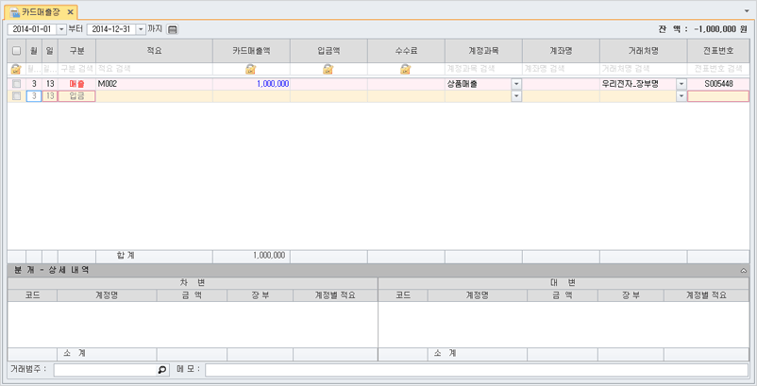The height and width of the screenshot is (386, 757).
Task: Close the 카드매출장 tab
Action: [70, 12]
